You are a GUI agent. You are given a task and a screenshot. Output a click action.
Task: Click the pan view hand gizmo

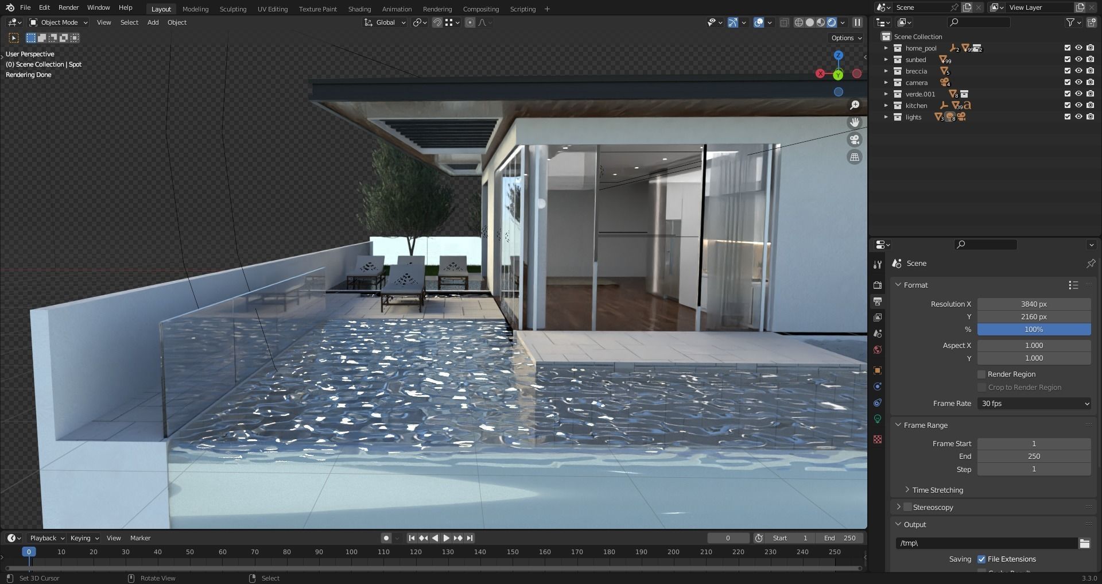click(x=855, y=122)
